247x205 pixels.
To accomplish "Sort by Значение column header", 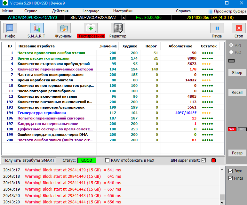I will point(108,46).
